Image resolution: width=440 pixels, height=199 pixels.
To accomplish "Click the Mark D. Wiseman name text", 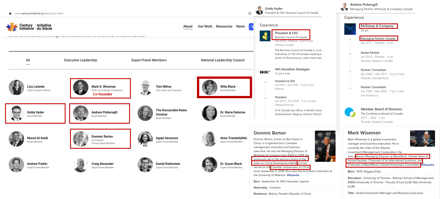I will tap(103, 87).
